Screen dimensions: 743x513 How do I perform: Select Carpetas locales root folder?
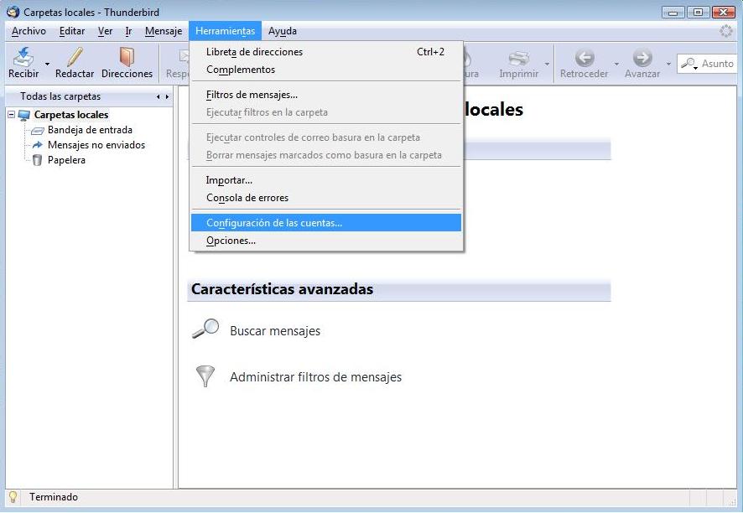pyautogui.click(x=71, y=115)
